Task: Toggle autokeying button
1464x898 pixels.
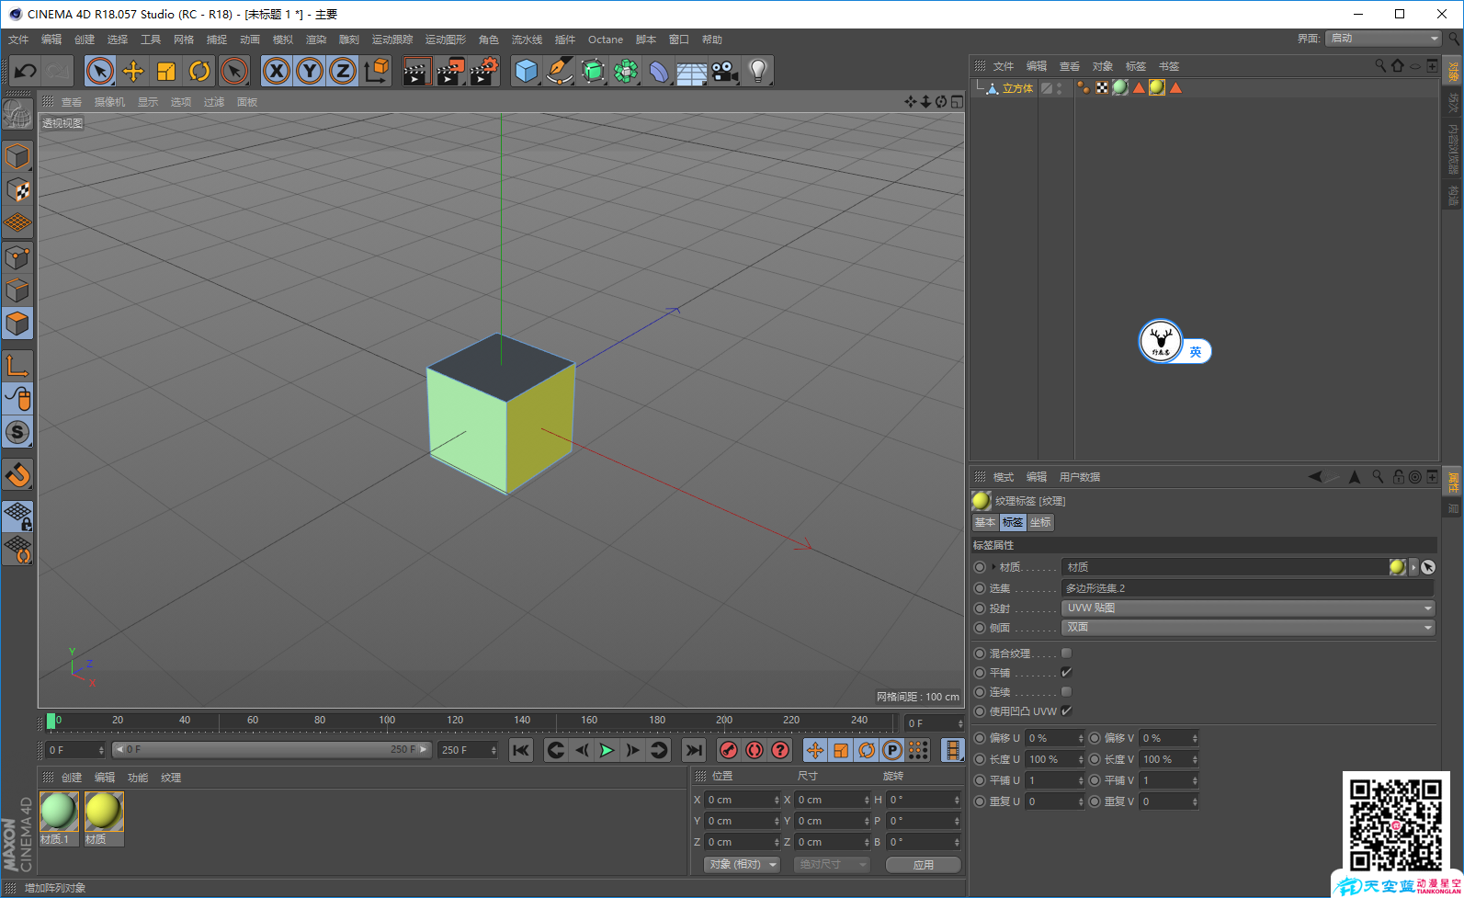Action: click(755, 750)
